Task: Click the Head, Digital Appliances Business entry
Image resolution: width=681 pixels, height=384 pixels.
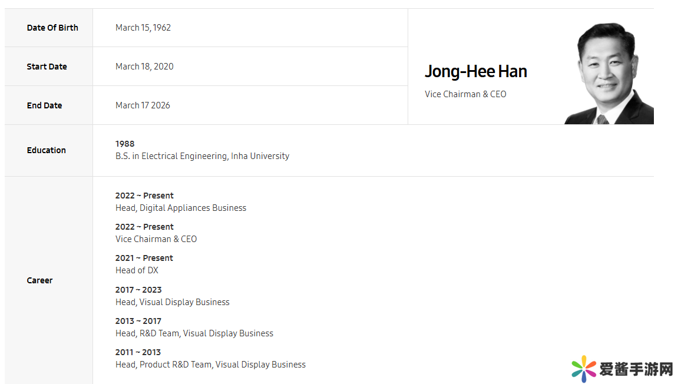Action: pos(181,208)
